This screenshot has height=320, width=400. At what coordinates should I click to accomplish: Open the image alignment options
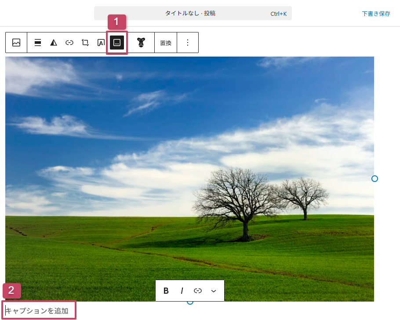[38, 43]
